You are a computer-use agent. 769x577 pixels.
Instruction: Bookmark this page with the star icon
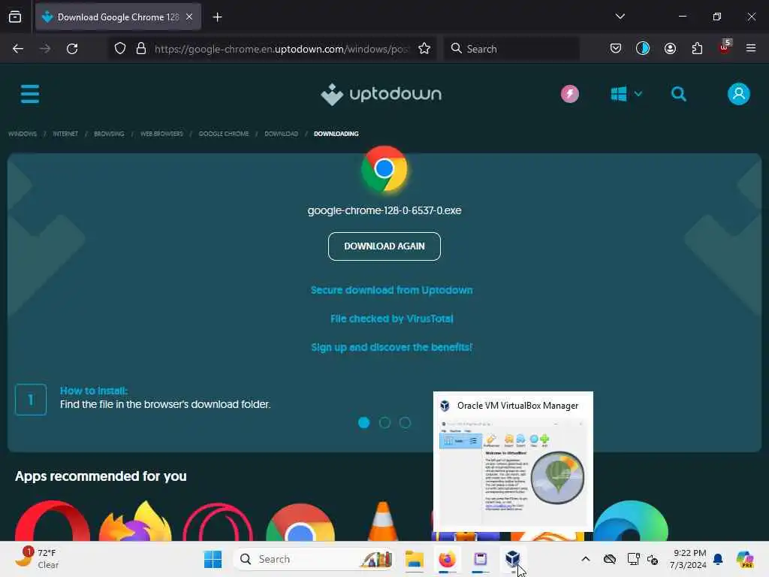[x=424, y=49]
